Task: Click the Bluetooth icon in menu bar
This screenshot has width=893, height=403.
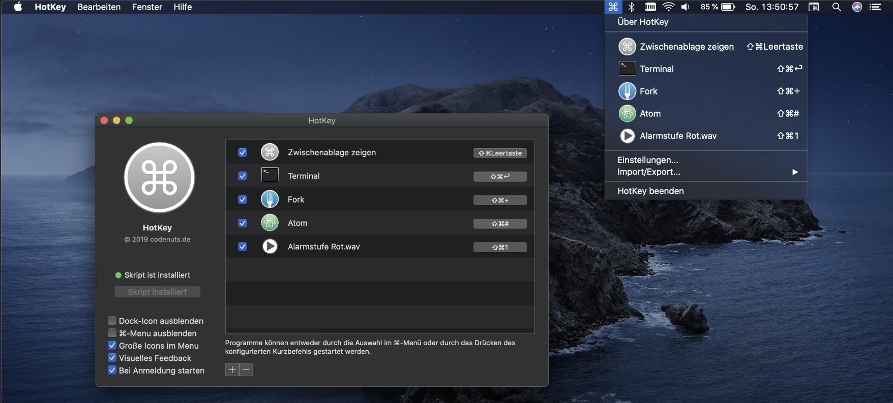Action: (x=632, y=7)
